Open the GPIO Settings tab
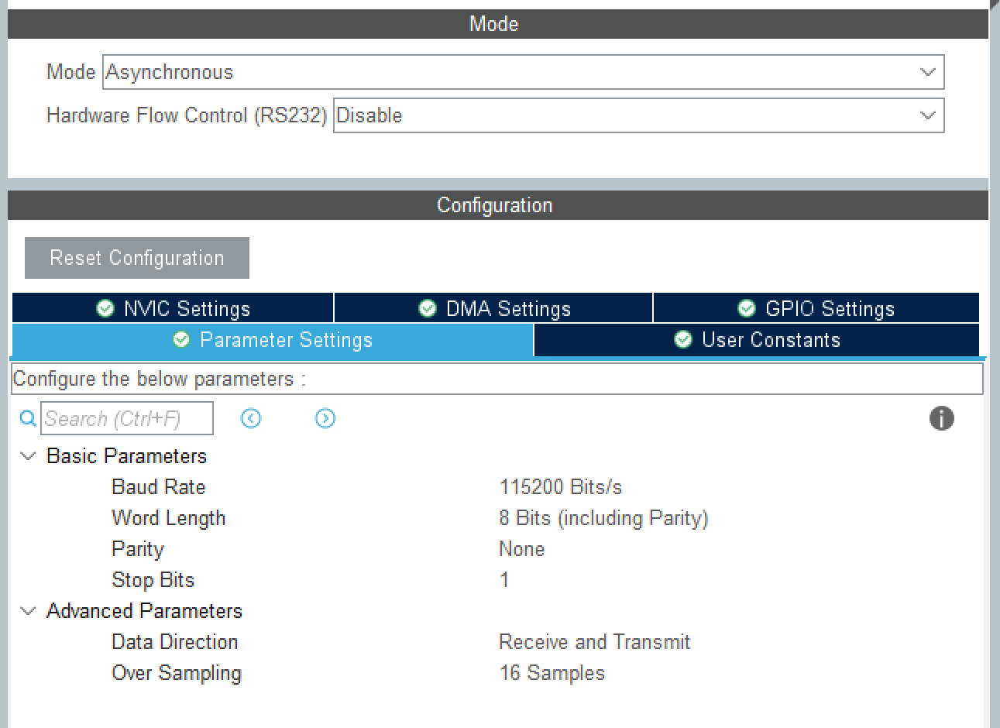 click(x=816, y=309)
